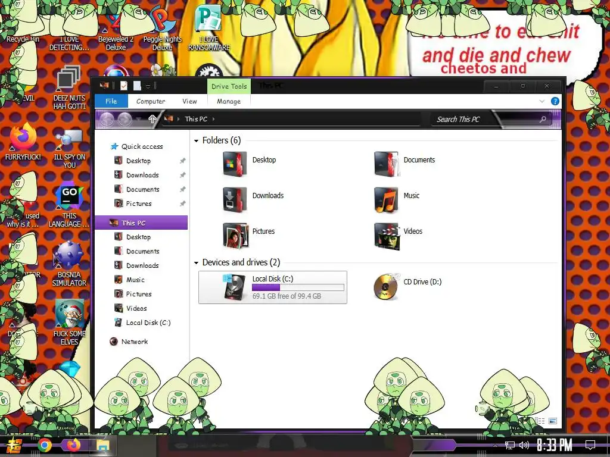Open quick access toolbar customize dropdown

[x=148, y=86]
